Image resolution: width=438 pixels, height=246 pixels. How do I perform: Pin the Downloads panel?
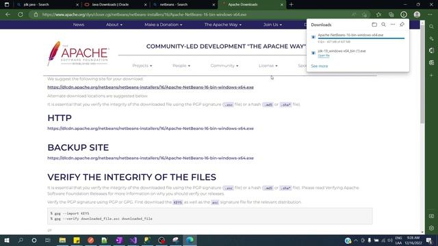(x=402, y=25)
